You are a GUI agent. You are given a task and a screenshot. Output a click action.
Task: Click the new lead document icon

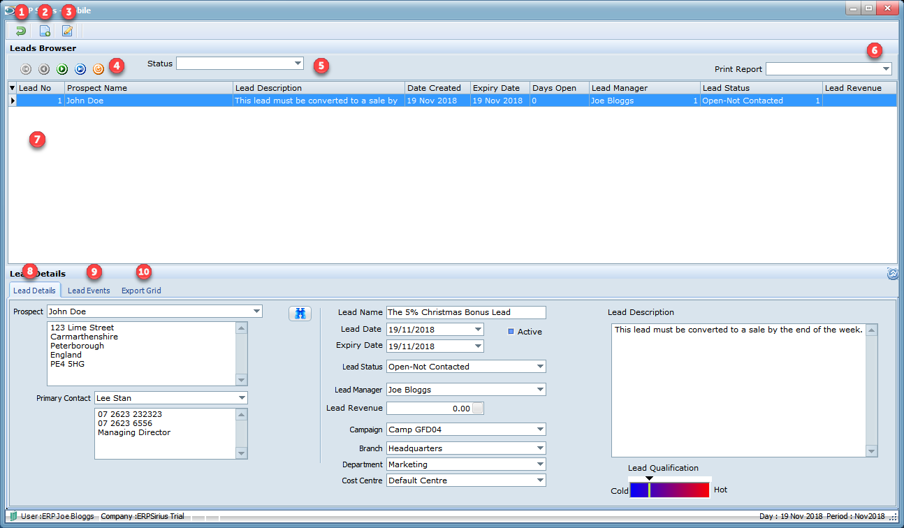click(45, 31)
